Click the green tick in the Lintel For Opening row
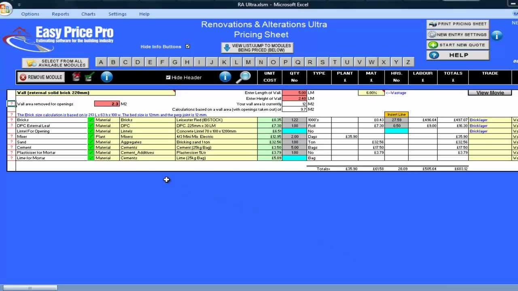 91,131
